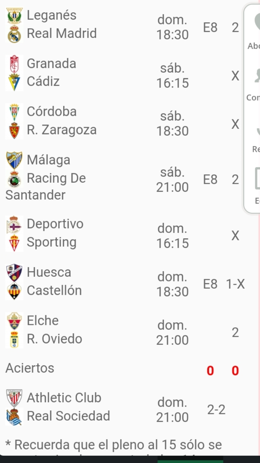This screenshot has height=463, width=260.
Task: Tap the Cádiz yellow crest
Action: [14, 82]
